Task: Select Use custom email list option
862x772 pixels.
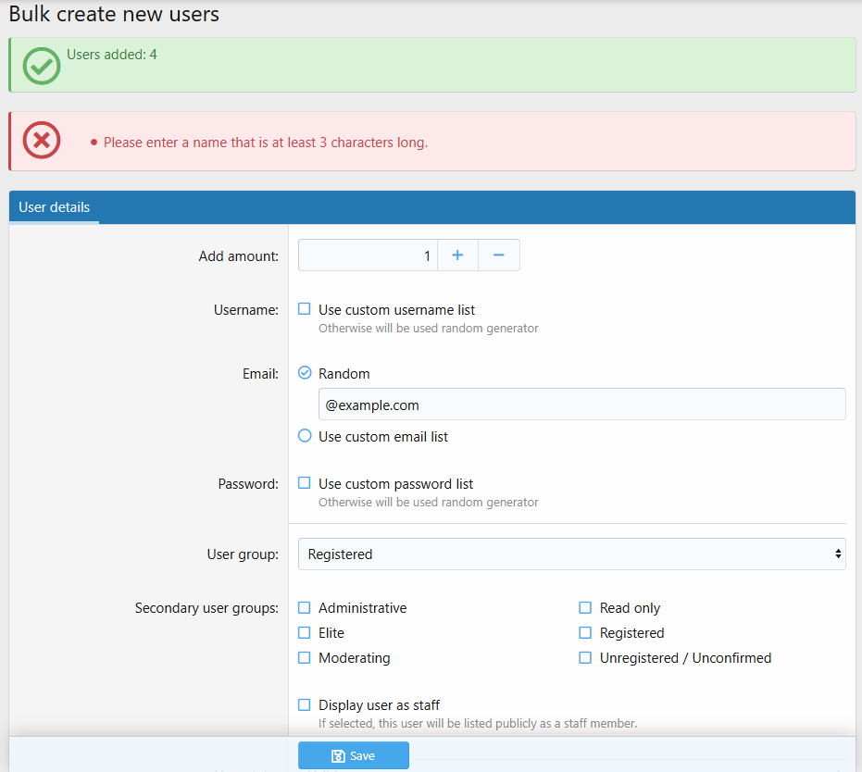Action: click(305, 436)
